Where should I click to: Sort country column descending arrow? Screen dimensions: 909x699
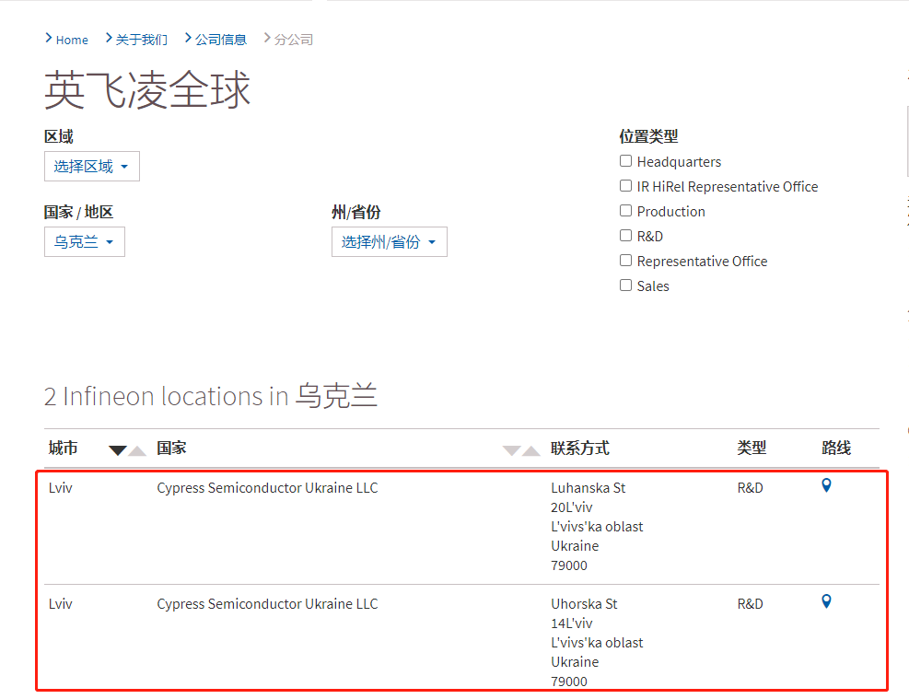(x=511, y=450)
